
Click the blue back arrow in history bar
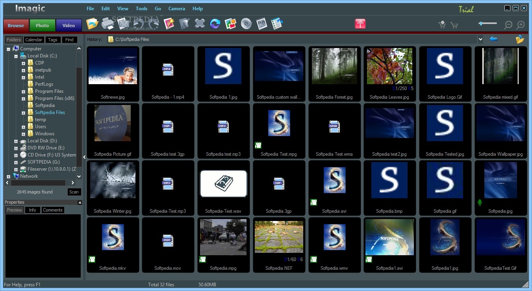493,39
